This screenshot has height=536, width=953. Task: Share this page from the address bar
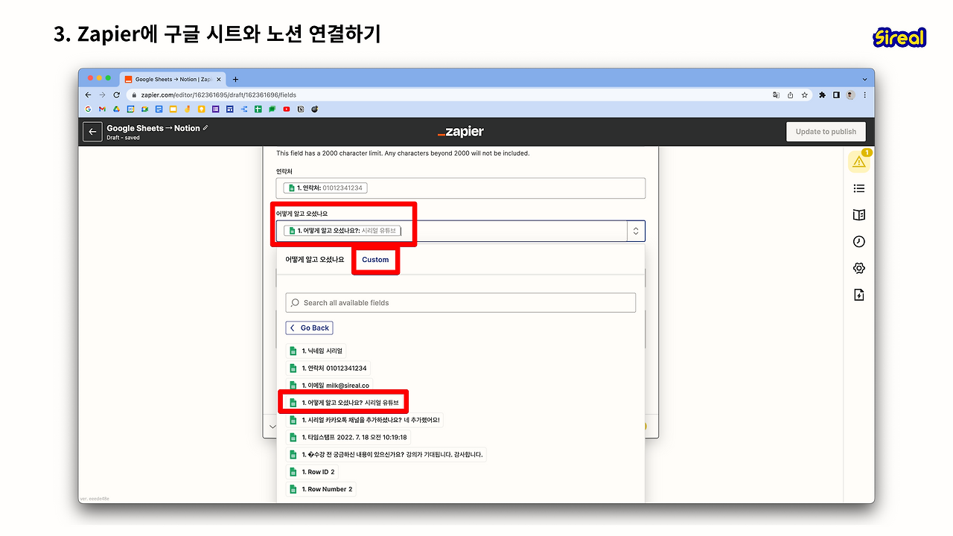(790, 95)
